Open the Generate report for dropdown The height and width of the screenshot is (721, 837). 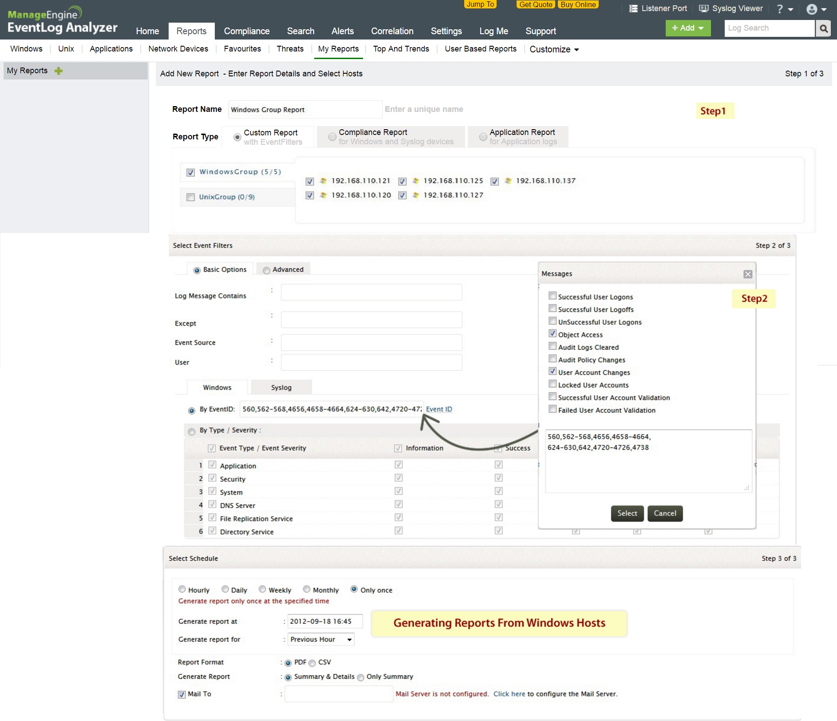tap(321, 639)
